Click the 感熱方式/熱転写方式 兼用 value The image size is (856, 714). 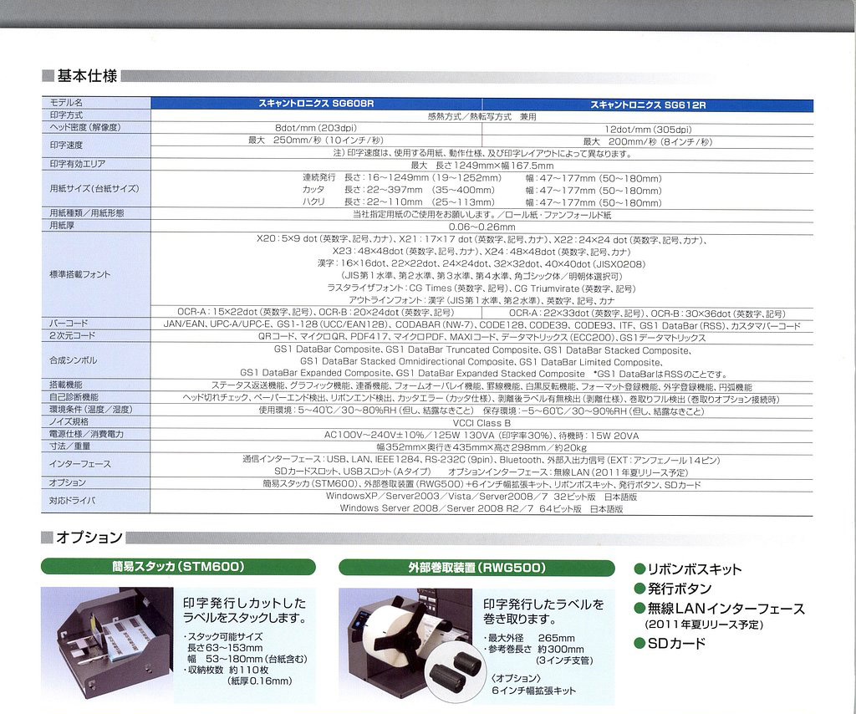[481, 117]
